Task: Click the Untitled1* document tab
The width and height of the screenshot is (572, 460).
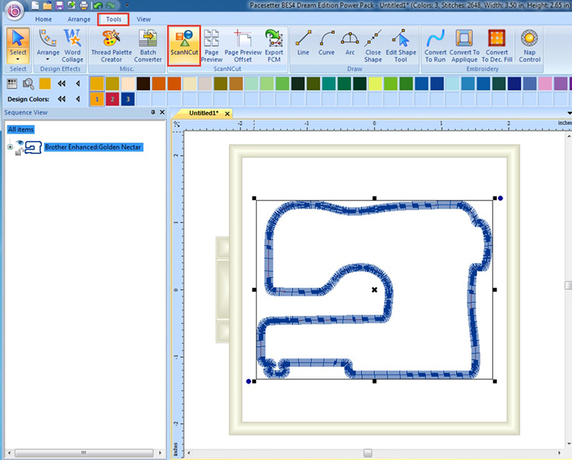Action: point(204,113)
